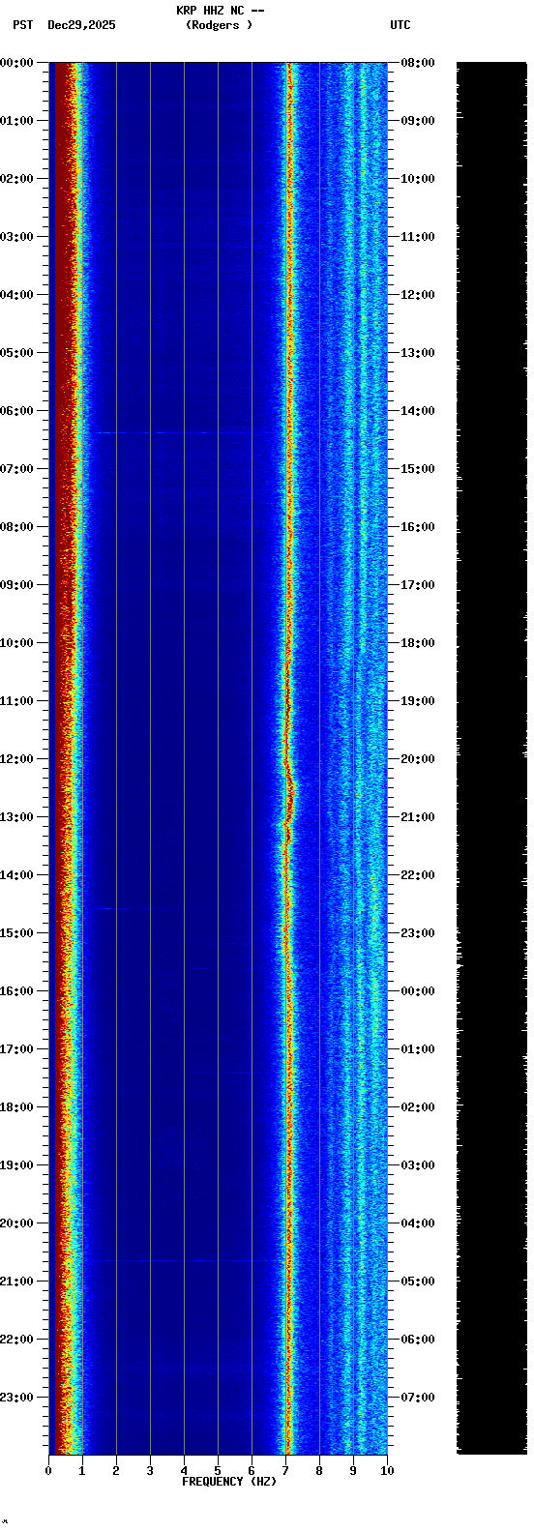Click the 23:00 PST time label
The height and width of the screenshot is (1532, 534).
16,1398
